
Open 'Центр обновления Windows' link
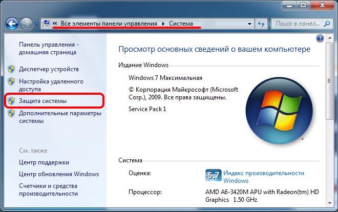pyautogui.click(x=59, y=174)
